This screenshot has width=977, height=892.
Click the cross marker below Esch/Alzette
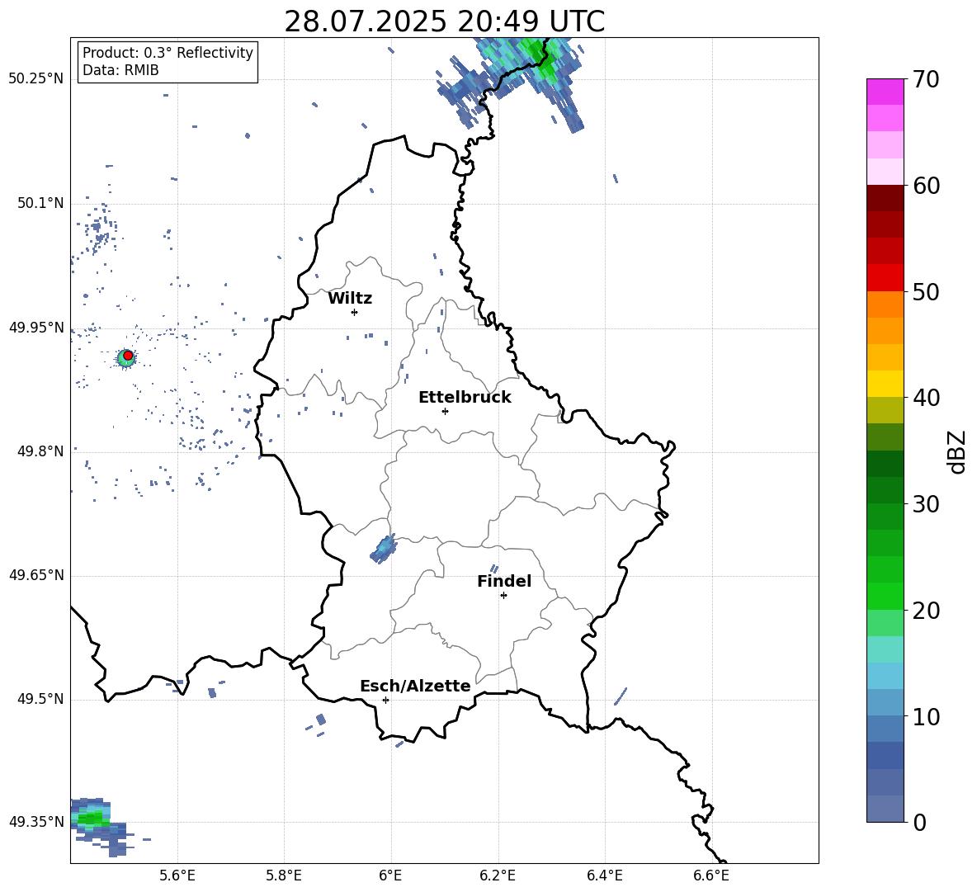point(385,700)
